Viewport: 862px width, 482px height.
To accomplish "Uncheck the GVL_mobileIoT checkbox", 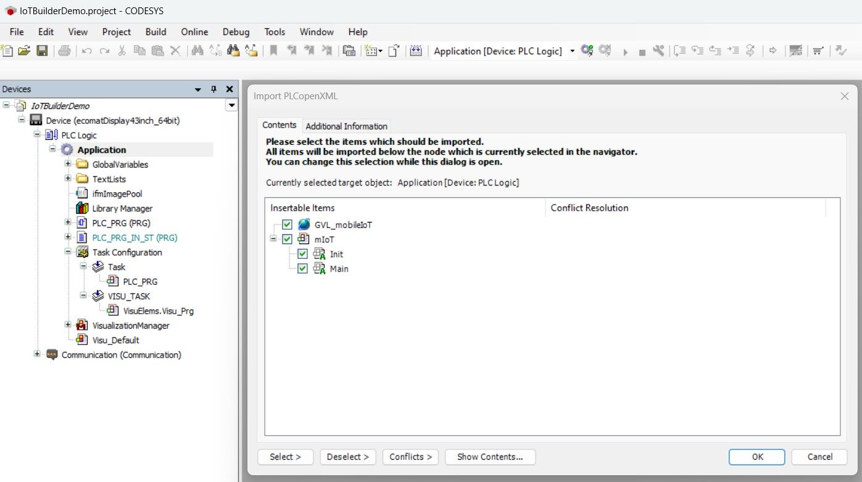I will [287, 225].
